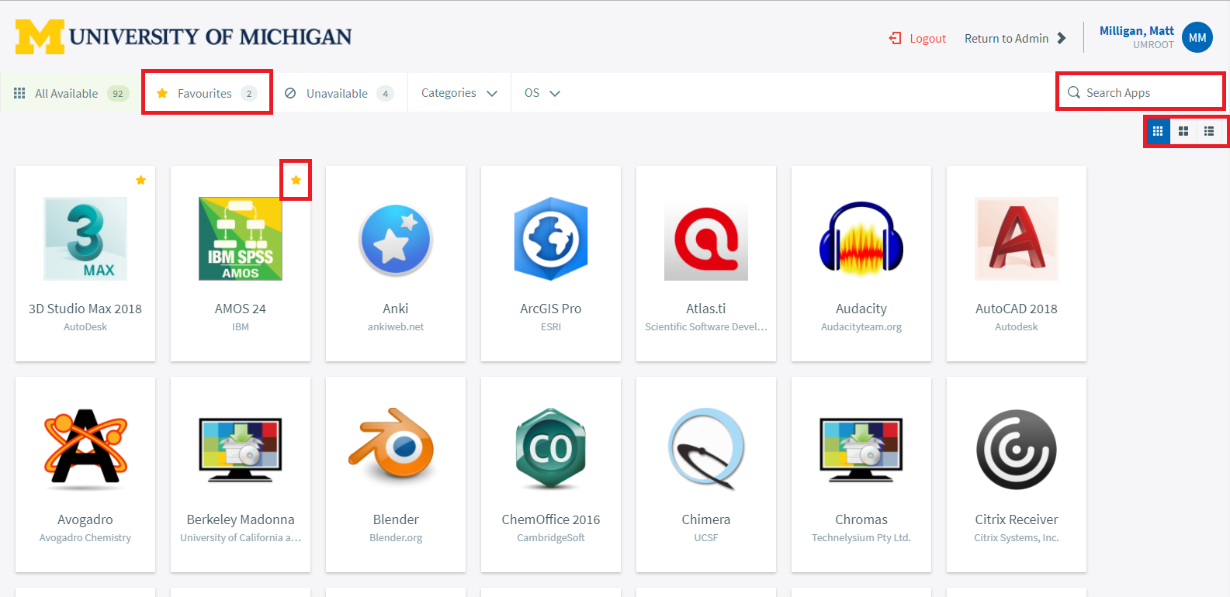Switch to list view
This screenshot has height=597, width=1230.
pos(1209,131)
